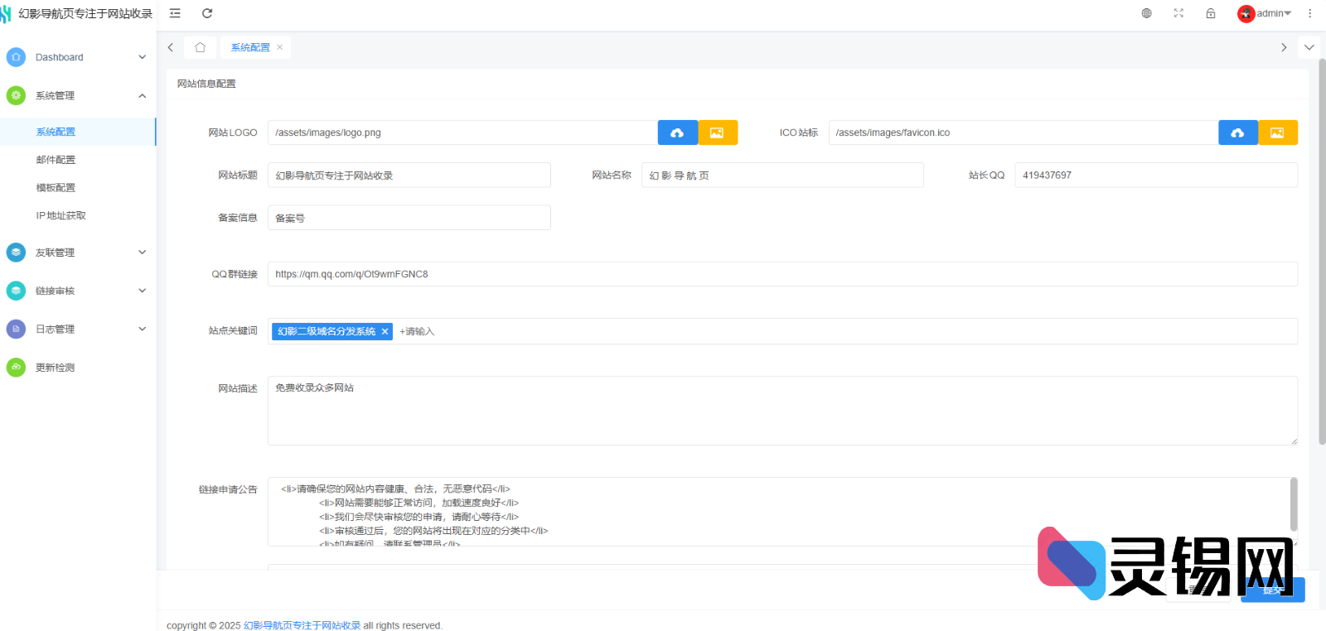Open the globe website icon
The image size is (1326, 631).
click(1146, 13)
